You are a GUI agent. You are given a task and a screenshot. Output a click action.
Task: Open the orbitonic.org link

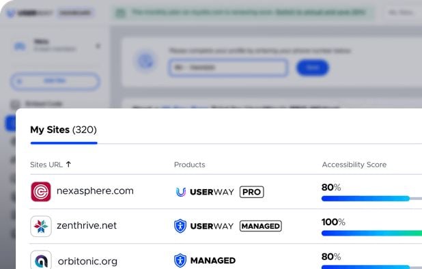click(x=87, y=261)
